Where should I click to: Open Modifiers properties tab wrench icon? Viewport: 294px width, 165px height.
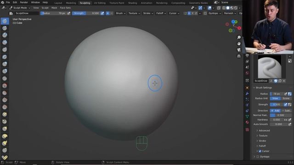(x=247, y=93)
